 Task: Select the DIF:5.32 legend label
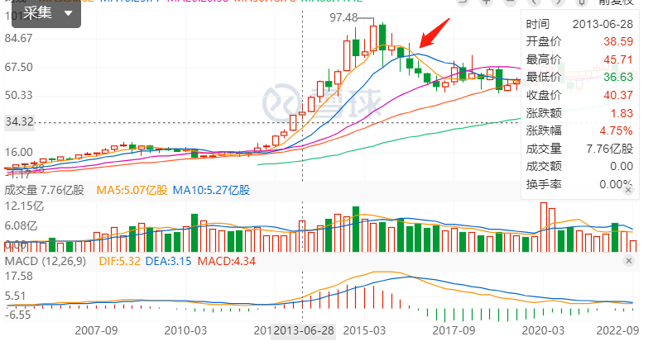pos(121,261)
